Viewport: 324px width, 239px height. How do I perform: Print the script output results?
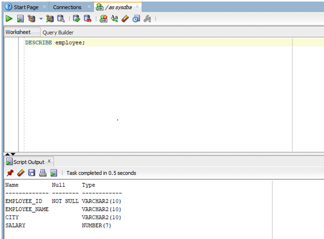(x=42, y=173)
